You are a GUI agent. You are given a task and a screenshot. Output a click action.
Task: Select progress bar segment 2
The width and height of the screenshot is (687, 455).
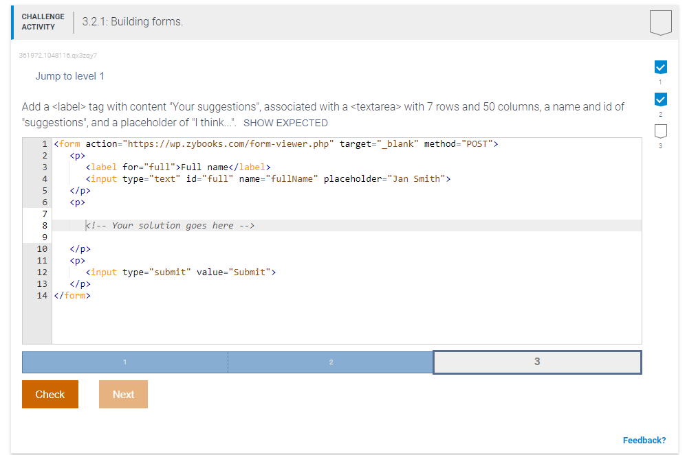point(331,362)
